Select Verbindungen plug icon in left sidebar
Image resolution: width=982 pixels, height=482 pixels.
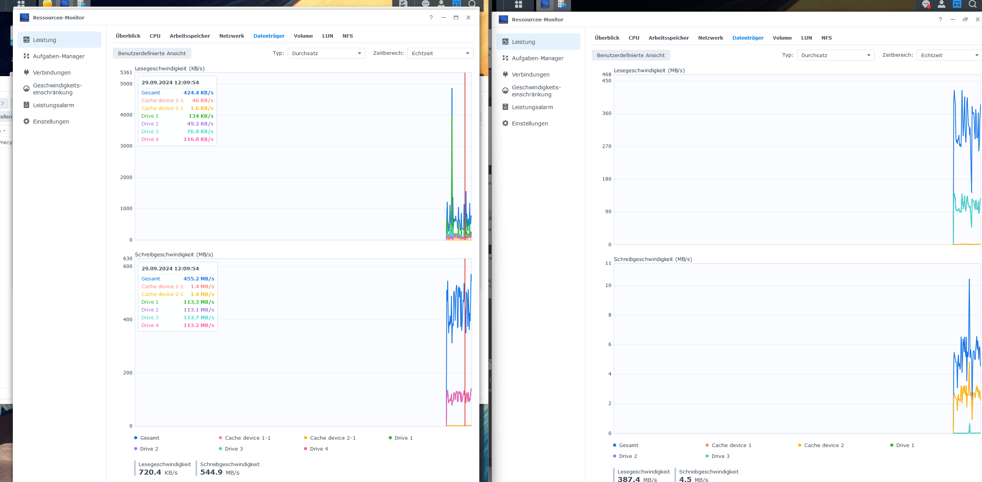pos(26,72)
